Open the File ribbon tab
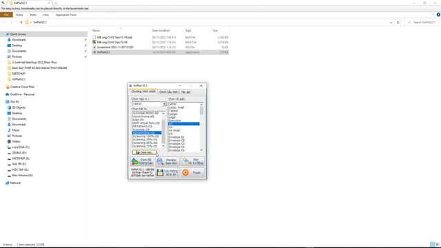Image resolution: width=441 pixels, height=248 pixels. coord(6,14)
